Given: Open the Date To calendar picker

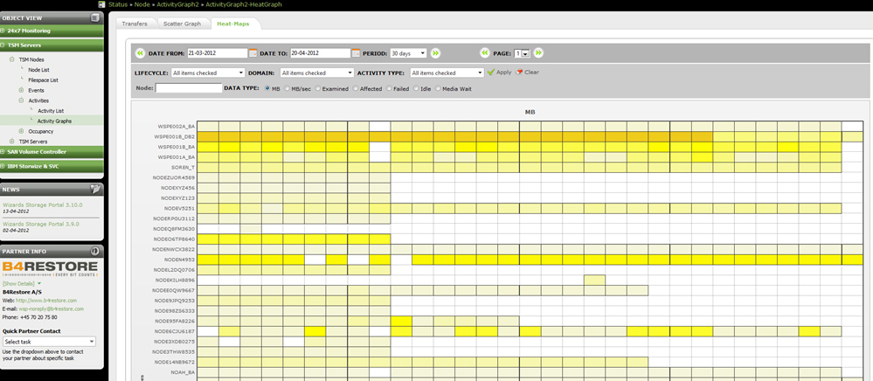Looking at the screenshot, I should pos(355,53).
